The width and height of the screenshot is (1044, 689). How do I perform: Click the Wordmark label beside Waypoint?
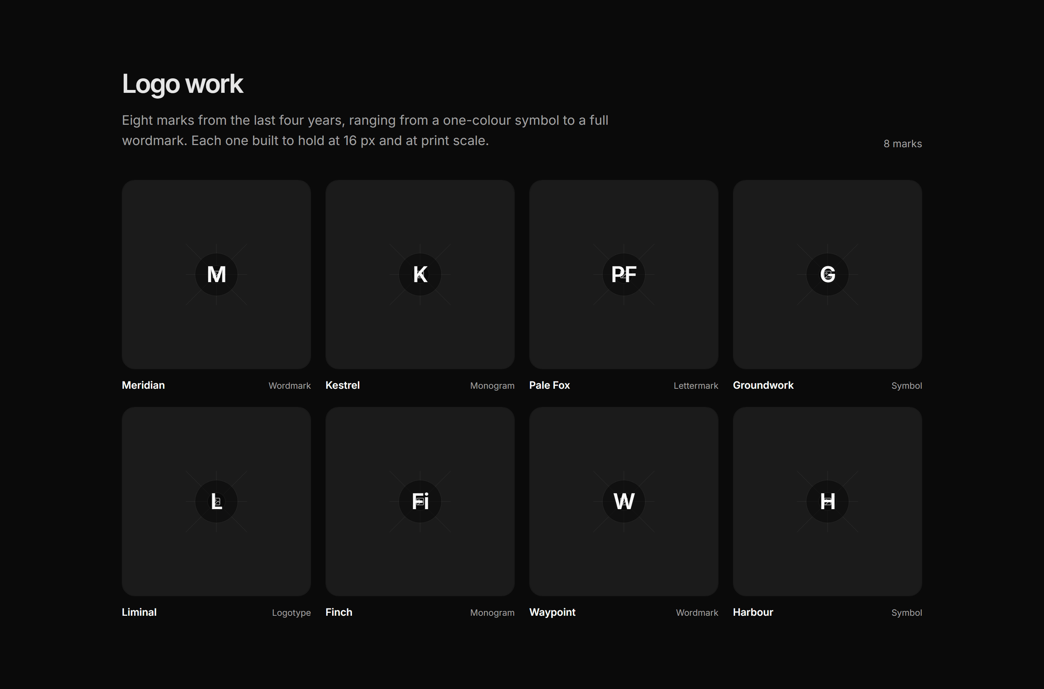pyautogui.click(x=697, y=612)
